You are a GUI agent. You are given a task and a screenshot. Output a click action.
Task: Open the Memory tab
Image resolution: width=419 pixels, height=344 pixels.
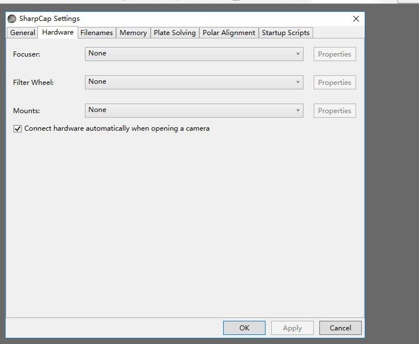133,33
